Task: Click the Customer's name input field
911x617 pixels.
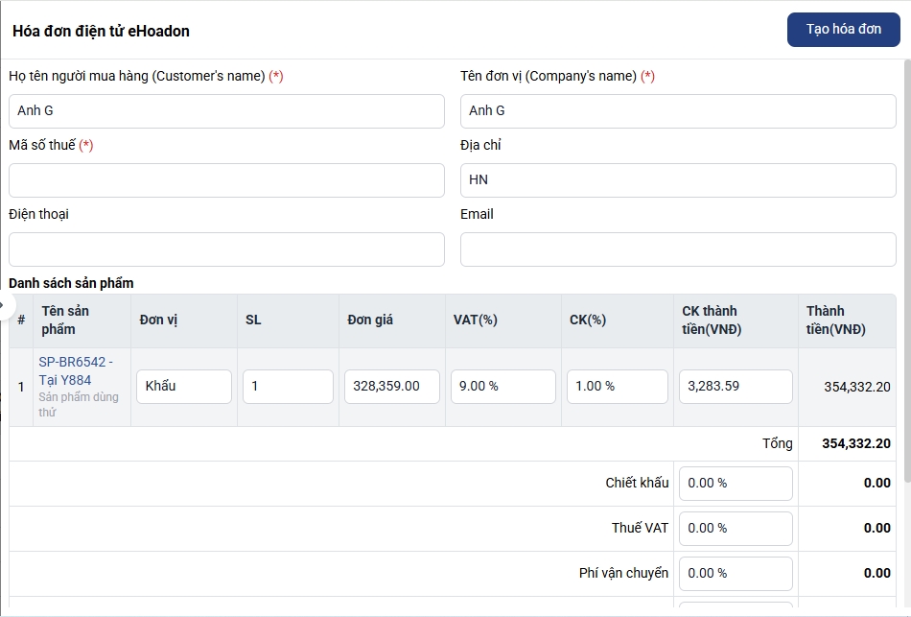Action: click(x=226, y=111)
